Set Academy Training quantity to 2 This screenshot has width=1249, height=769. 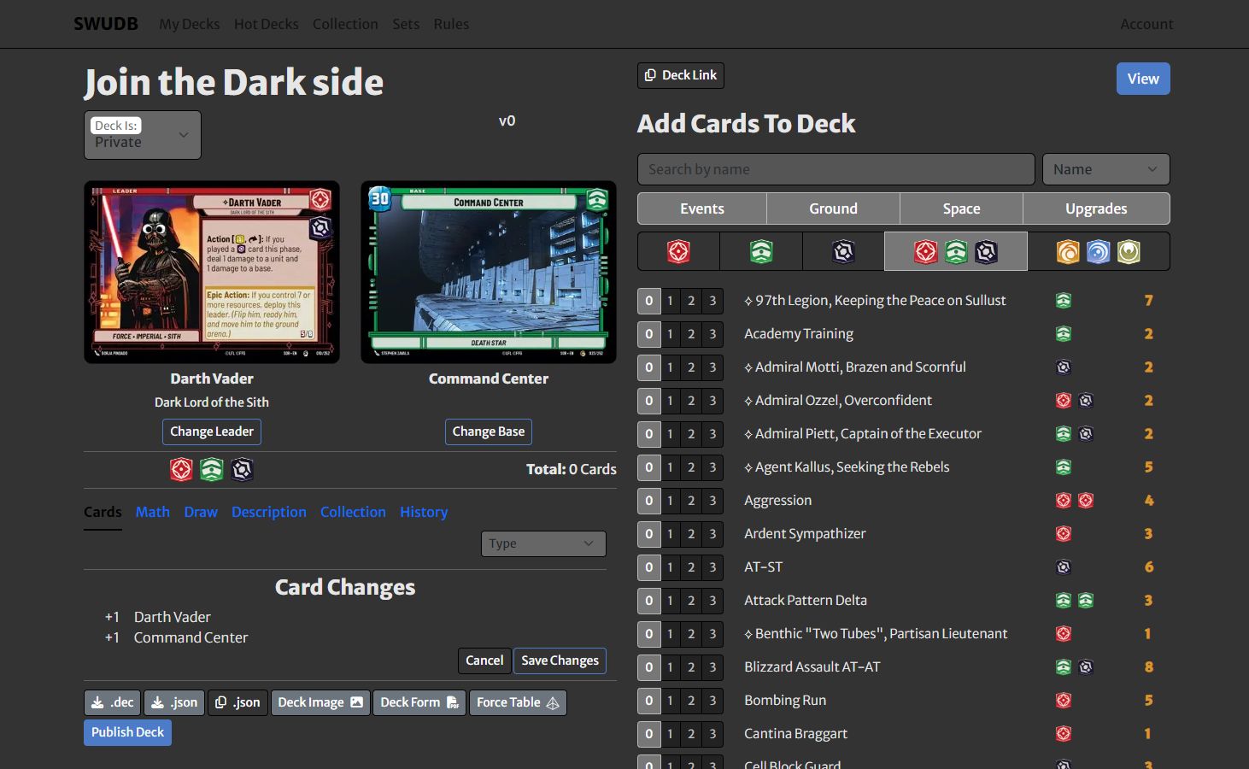691,334
